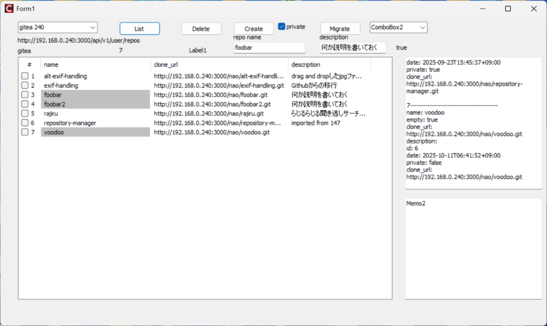Click the List button
Screen dimensions: 547x326
[139, 29]
